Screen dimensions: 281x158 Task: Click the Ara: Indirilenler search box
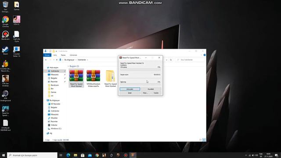pyautogui.click(x=190, y=60)
